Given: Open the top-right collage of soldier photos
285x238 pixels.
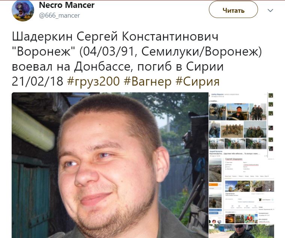Looking at the screenshot, I should 241,125.
